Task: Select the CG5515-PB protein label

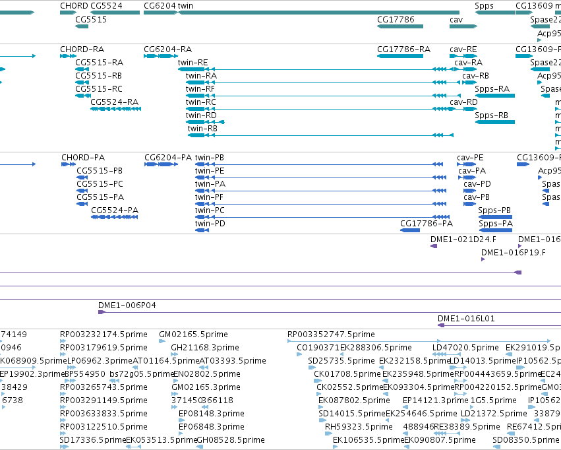Action: [100, 171]
